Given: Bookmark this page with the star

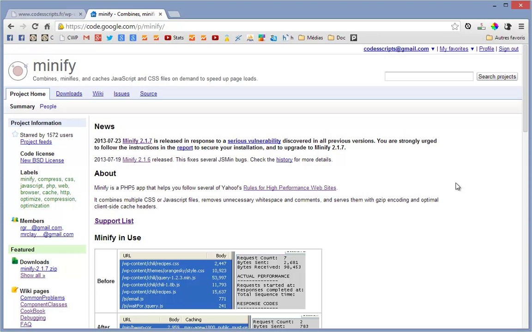Looking at the screenshot, I should pos(454,26).
